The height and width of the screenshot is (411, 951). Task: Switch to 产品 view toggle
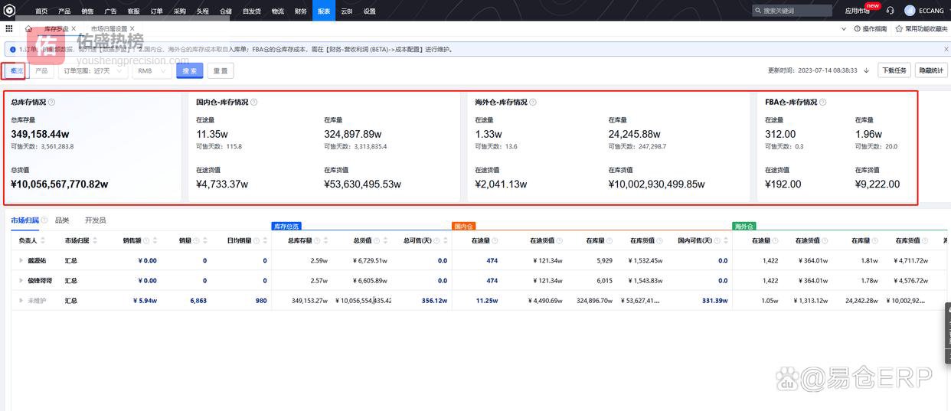(41, 70)
